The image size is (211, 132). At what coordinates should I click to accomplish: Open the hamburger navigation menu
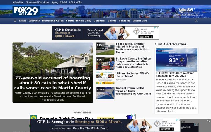click(x=15, y=21)
